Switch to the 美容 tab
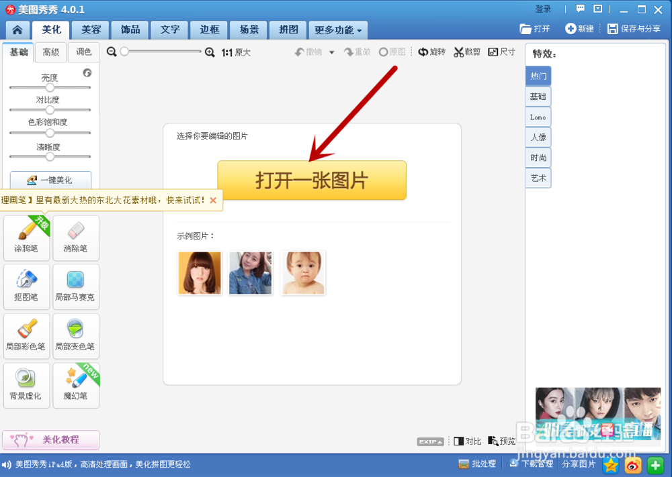The width and height of the screenshot is (672, 477). (x=91, y=30)
